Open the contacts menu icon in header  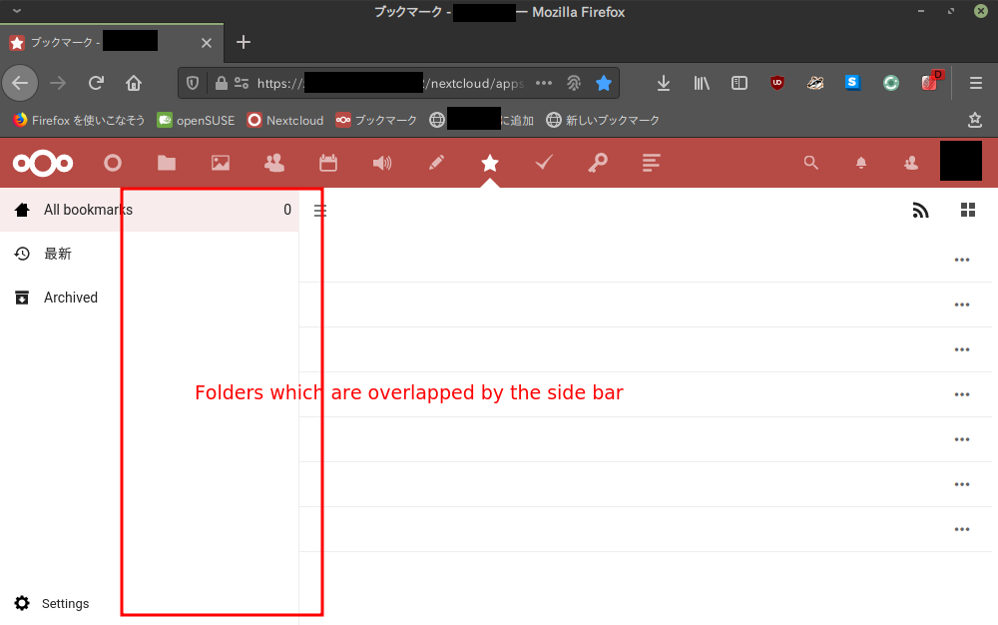pyautogui.click(x=911, y=163)
